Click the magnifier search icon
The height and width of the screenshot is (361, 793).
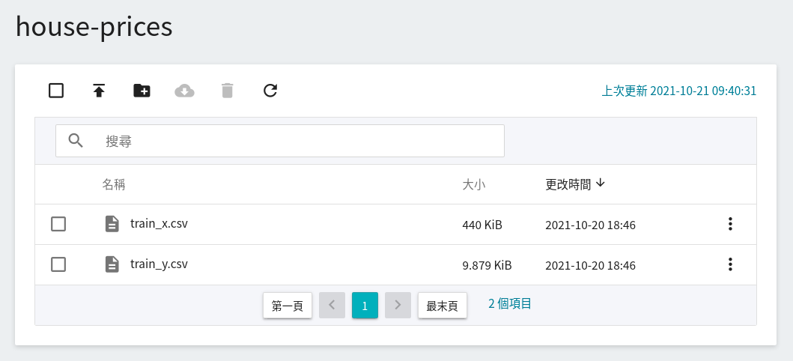pyautogui.click(x=76, y=141)
